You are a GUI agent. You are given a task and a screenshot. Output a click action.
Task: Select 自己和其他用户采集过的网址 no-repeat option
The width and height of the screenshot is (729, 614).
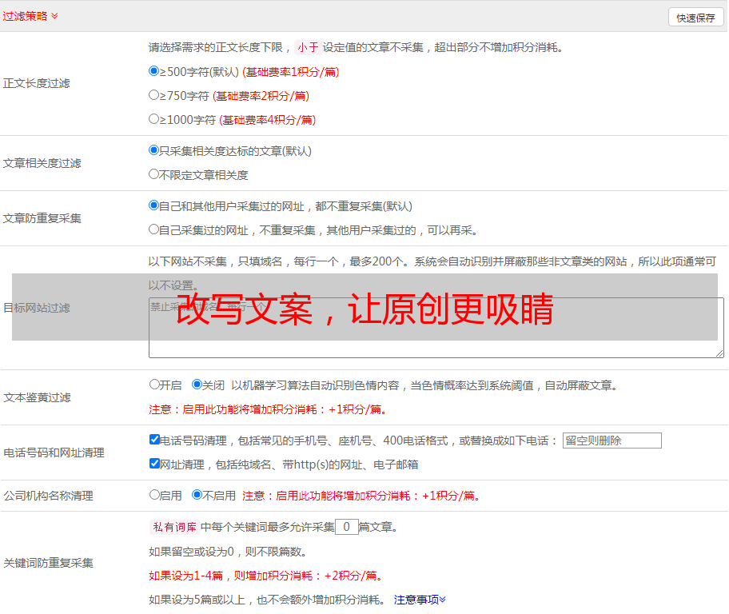(x=154, y=205)
